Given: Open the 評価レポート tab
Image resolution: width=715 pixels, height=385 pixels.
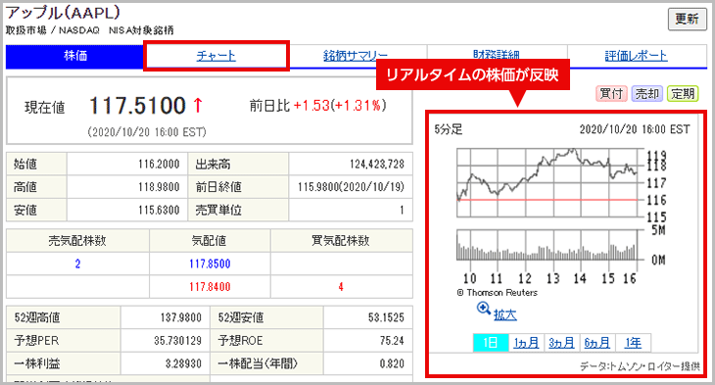Looking at the screenshot, I should [636, 56].
